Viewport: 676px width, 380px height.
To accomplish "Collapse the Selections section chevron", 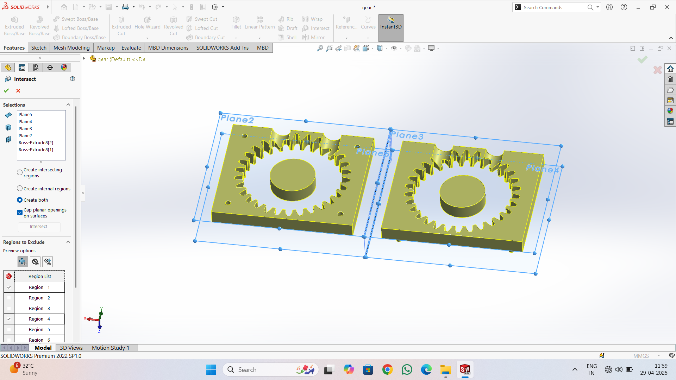I will [x=68, y=104].
